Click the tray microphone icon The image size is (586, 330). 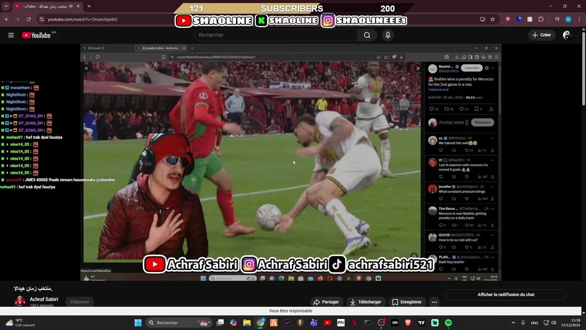point(523,323)
